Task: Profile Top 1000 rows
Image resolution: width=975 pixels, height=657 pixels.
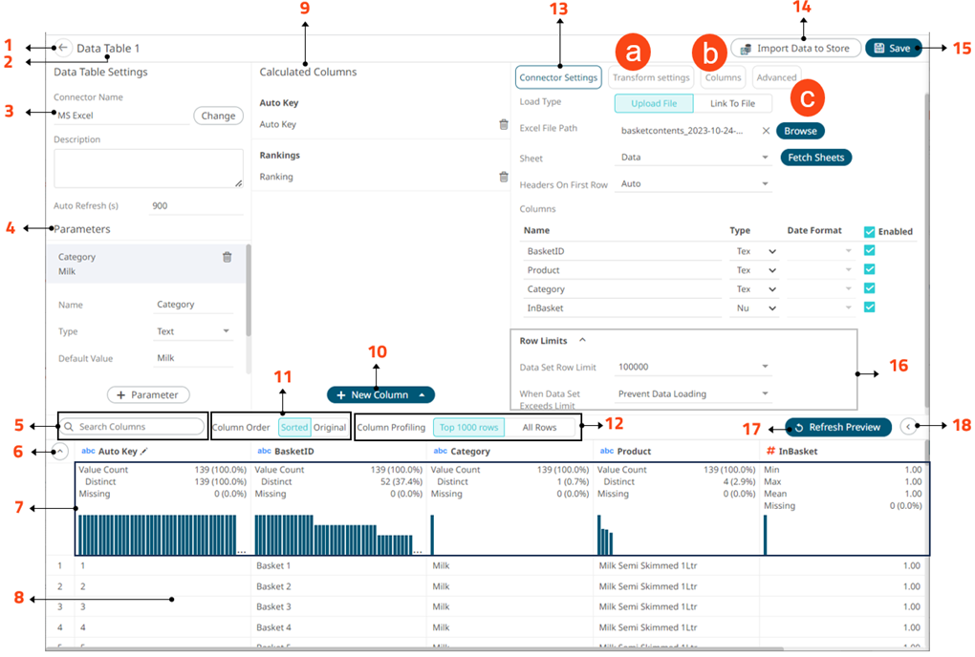Action: click(x=468, y=427)
